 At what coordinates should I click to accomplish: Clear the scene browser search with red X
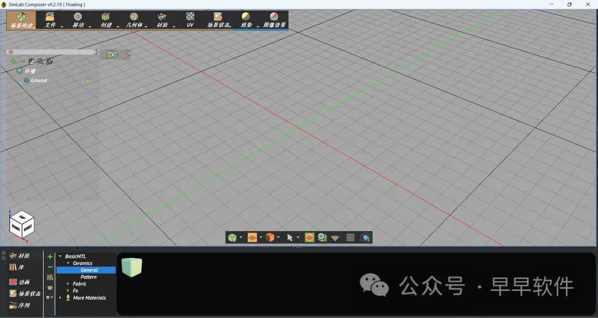(11, 52)
